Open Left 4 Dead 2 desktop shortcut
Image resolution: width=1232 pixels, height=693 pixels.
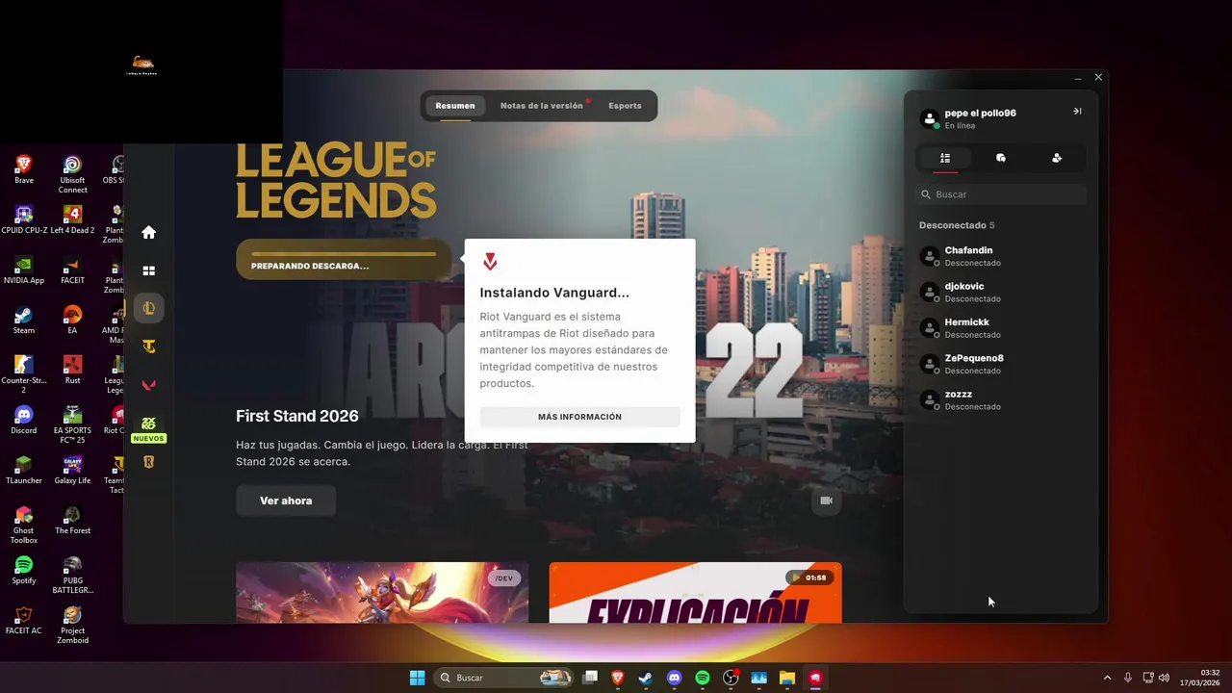[x=72, y=219]
